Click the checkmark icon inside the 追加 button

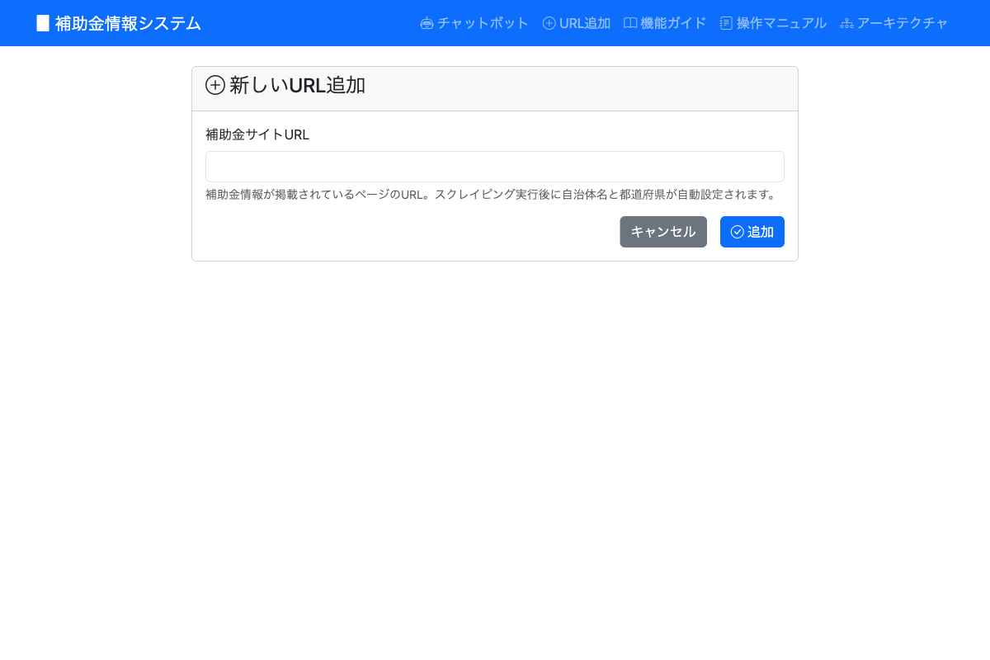coord(736,232)
